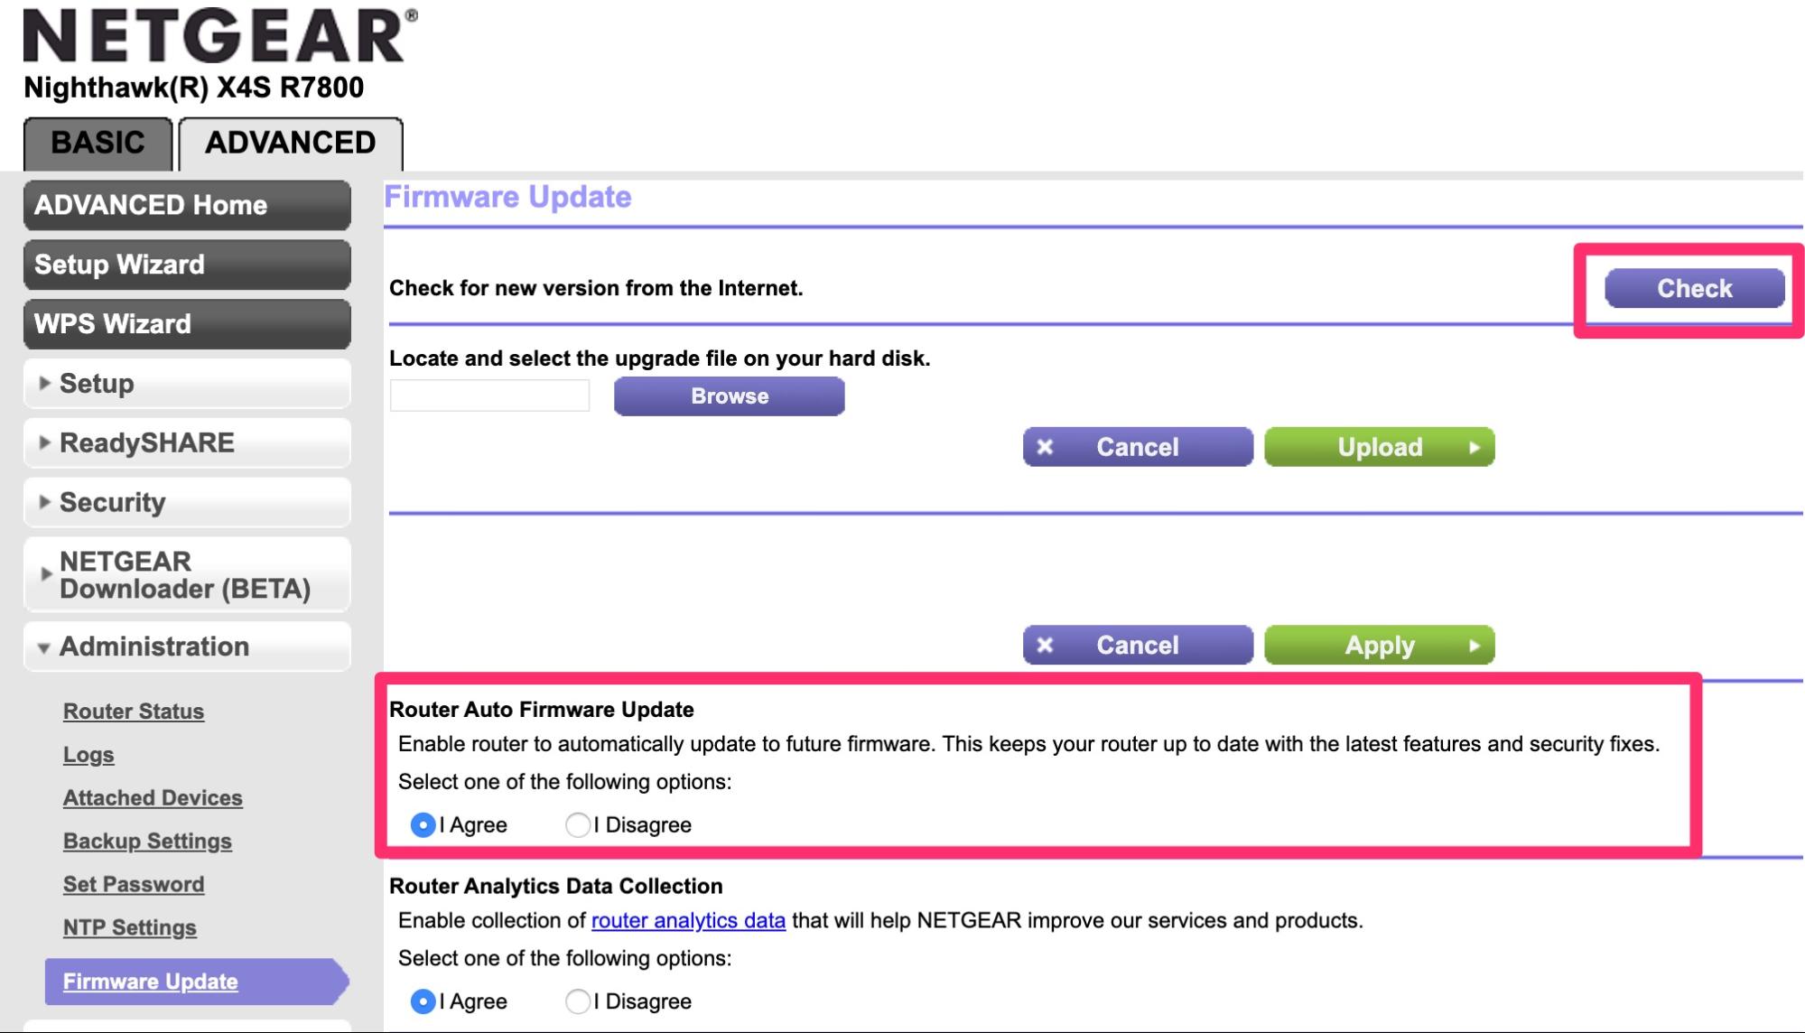Screen dimensions: 1805x1033
Task: Click the Browse icon to locate upgrade file
Action: pos(728,396)
